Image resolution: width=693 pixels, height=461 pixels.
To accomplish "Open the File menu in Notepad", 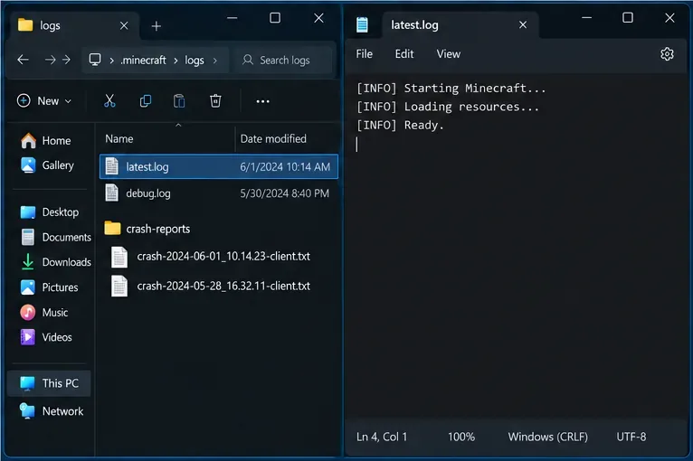I will (365, 54).
